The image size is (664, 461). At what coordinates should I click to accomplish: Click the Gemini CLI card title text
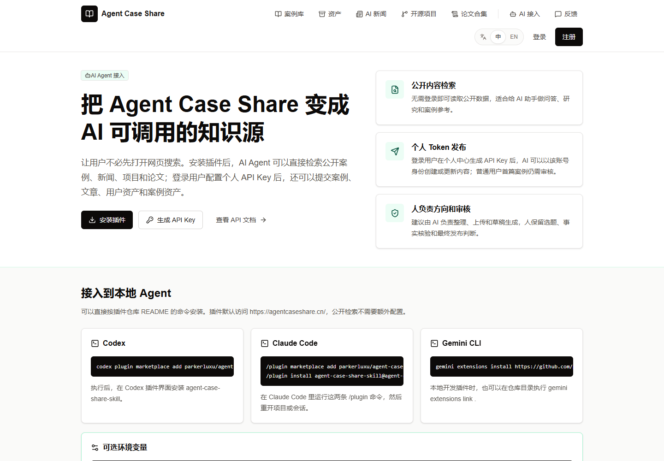point(461,343)
